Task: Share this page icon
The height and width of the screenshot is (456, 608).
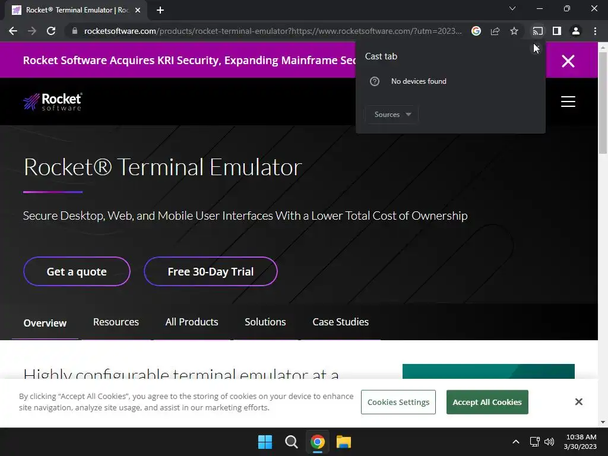Action: point(495,31)
